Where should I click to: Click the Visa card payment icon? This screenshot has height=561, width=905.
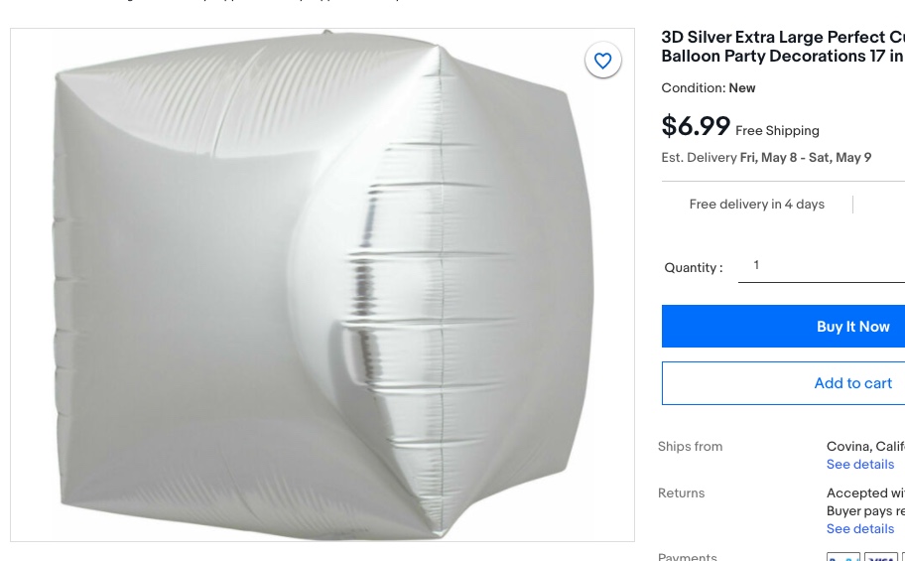[880, 556]
